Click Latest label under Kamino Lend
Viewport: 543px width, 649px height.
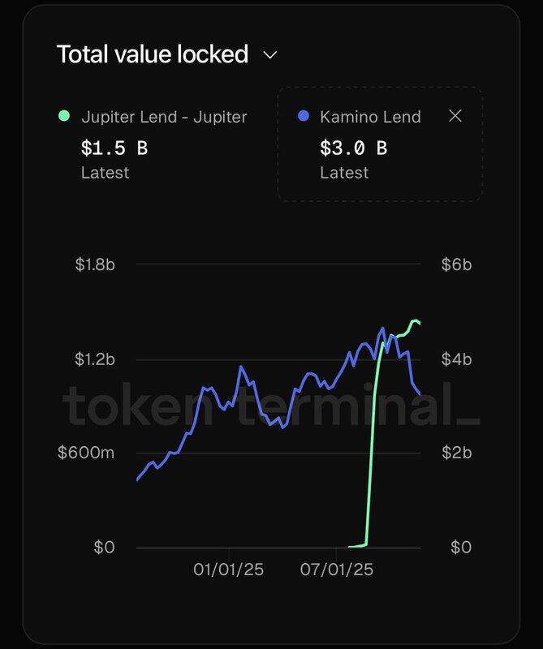[344, 173]
